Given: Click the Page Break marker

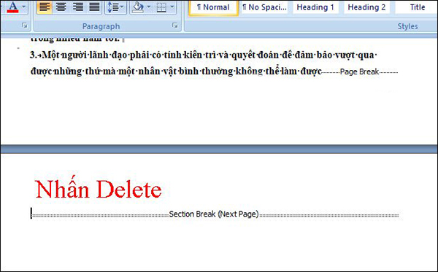Looking at the screenshot, I should [359, 71].
